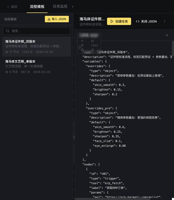This screenshot has height=200, width=174.
Task: Click the node icon beside 5 节点
Action: coord(7,72)
